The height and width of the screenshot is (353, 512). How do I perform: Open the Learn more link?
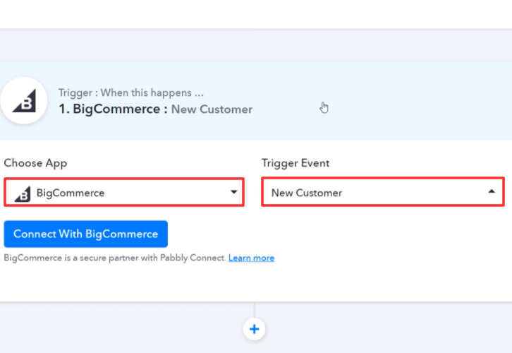tap(252, 258)
